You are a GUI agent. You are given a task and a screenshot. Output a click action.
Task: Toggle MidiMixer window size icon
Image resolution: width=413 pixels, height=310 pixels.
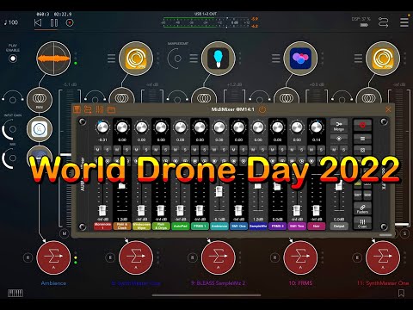(x=111, y=109)
